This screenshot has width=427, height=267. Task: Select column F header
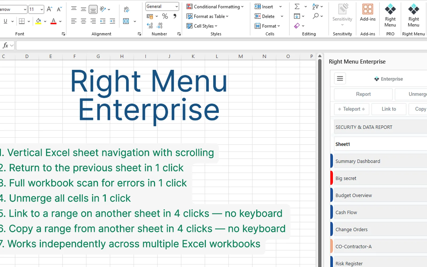(x=74, y=56)
